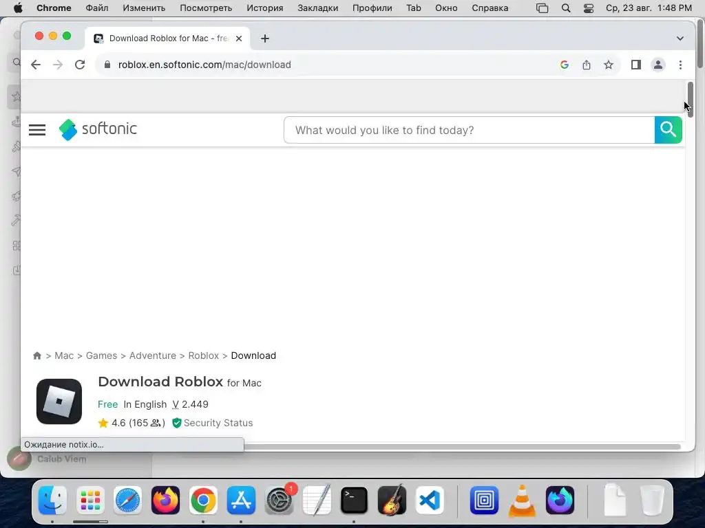Open the Профили menu
The width and height of the screenshot is (705, 528).
372,8
